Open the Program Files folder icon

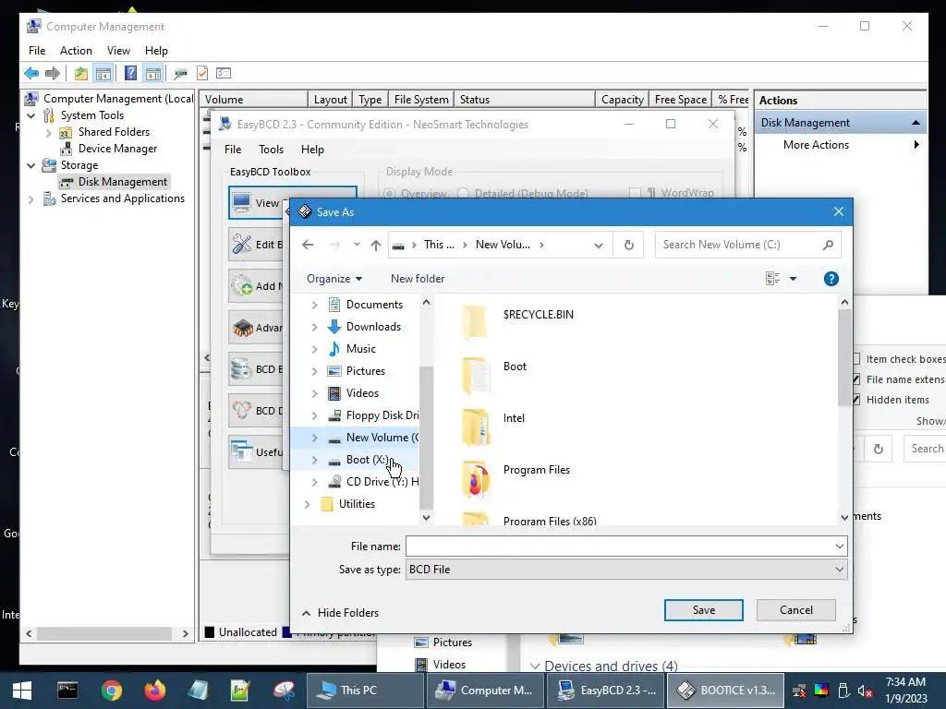click(476, 479)
